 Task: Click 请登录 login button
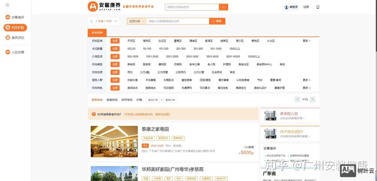(x=291, y=7)
